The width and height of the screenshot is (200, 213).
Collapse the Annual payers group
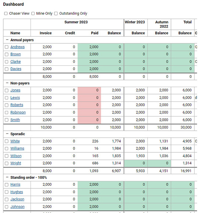point(7,40)
